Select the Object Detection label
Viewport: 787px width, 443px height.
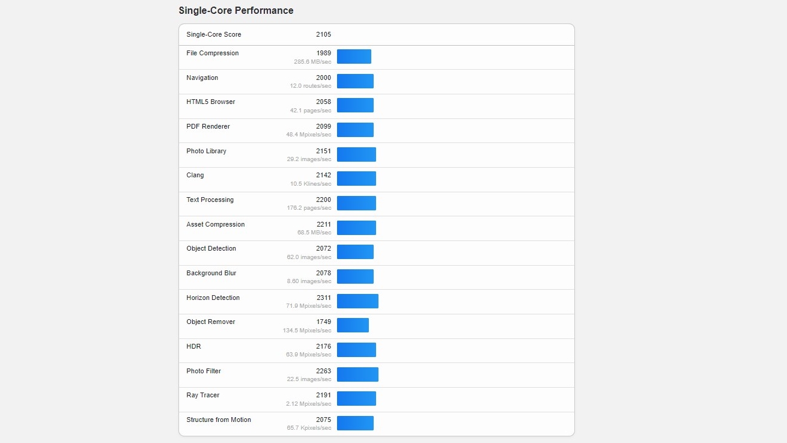click(x=211, y=249)
